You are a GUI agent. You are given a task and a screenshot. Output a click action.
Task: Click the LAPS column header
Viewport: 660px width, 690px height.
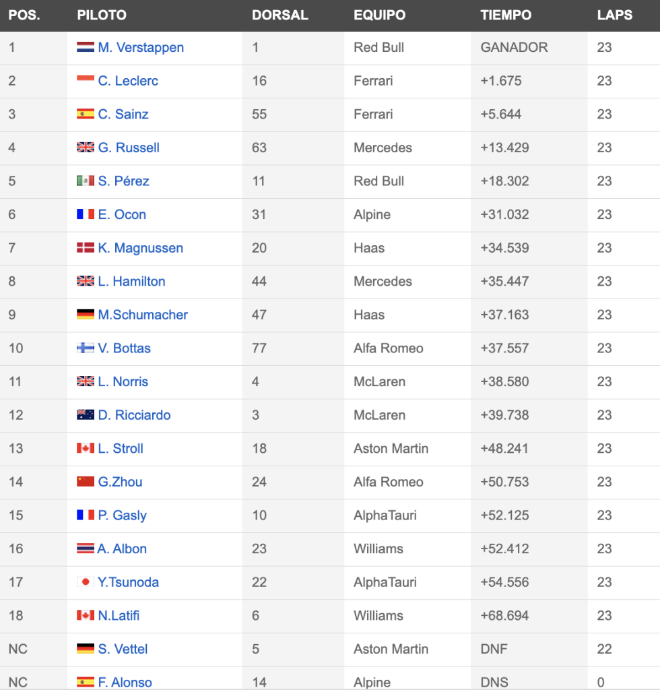pyautogui.click(x=615, y=15)
